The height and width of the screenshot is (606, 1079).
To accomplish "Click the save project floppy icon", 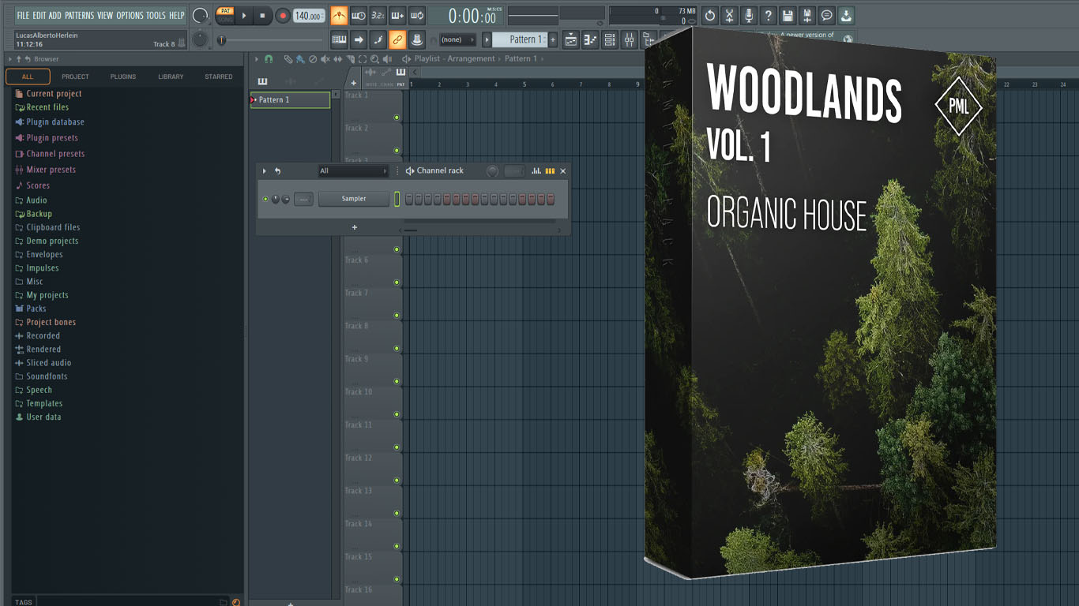I will pyautogui.click(x=788, y=16).
